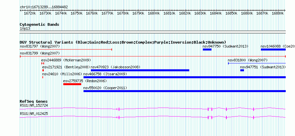Click the RSU1|NM_012425 gene label

click(34, 114)
